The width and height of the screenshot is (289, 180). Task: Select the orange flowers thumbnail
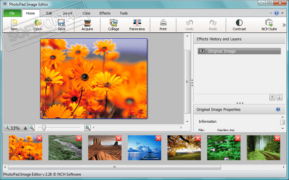point(25,148)
